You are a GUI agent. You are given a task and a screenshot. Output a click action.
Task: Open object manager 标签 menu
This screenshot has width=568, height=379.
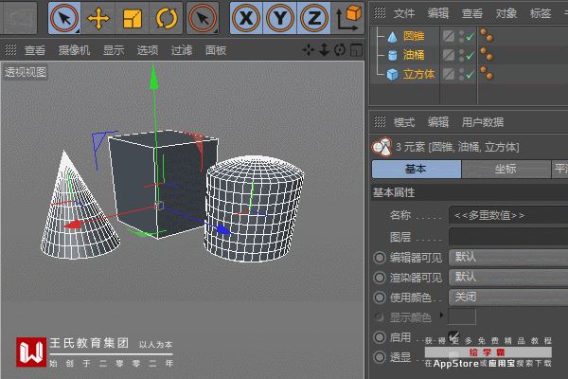coord(541,13)
